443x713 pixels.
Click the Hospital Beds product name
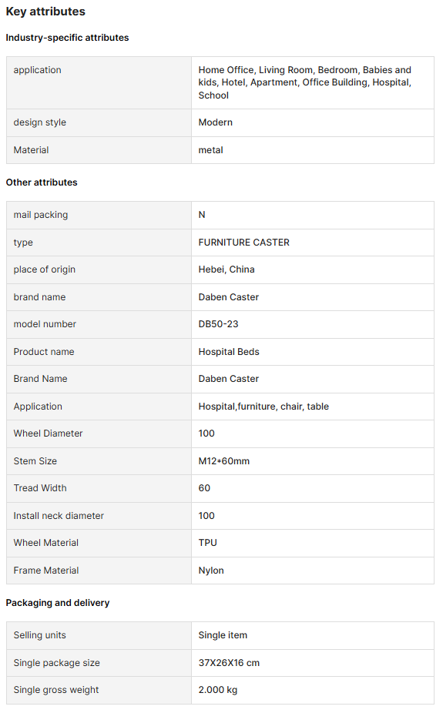229,352
